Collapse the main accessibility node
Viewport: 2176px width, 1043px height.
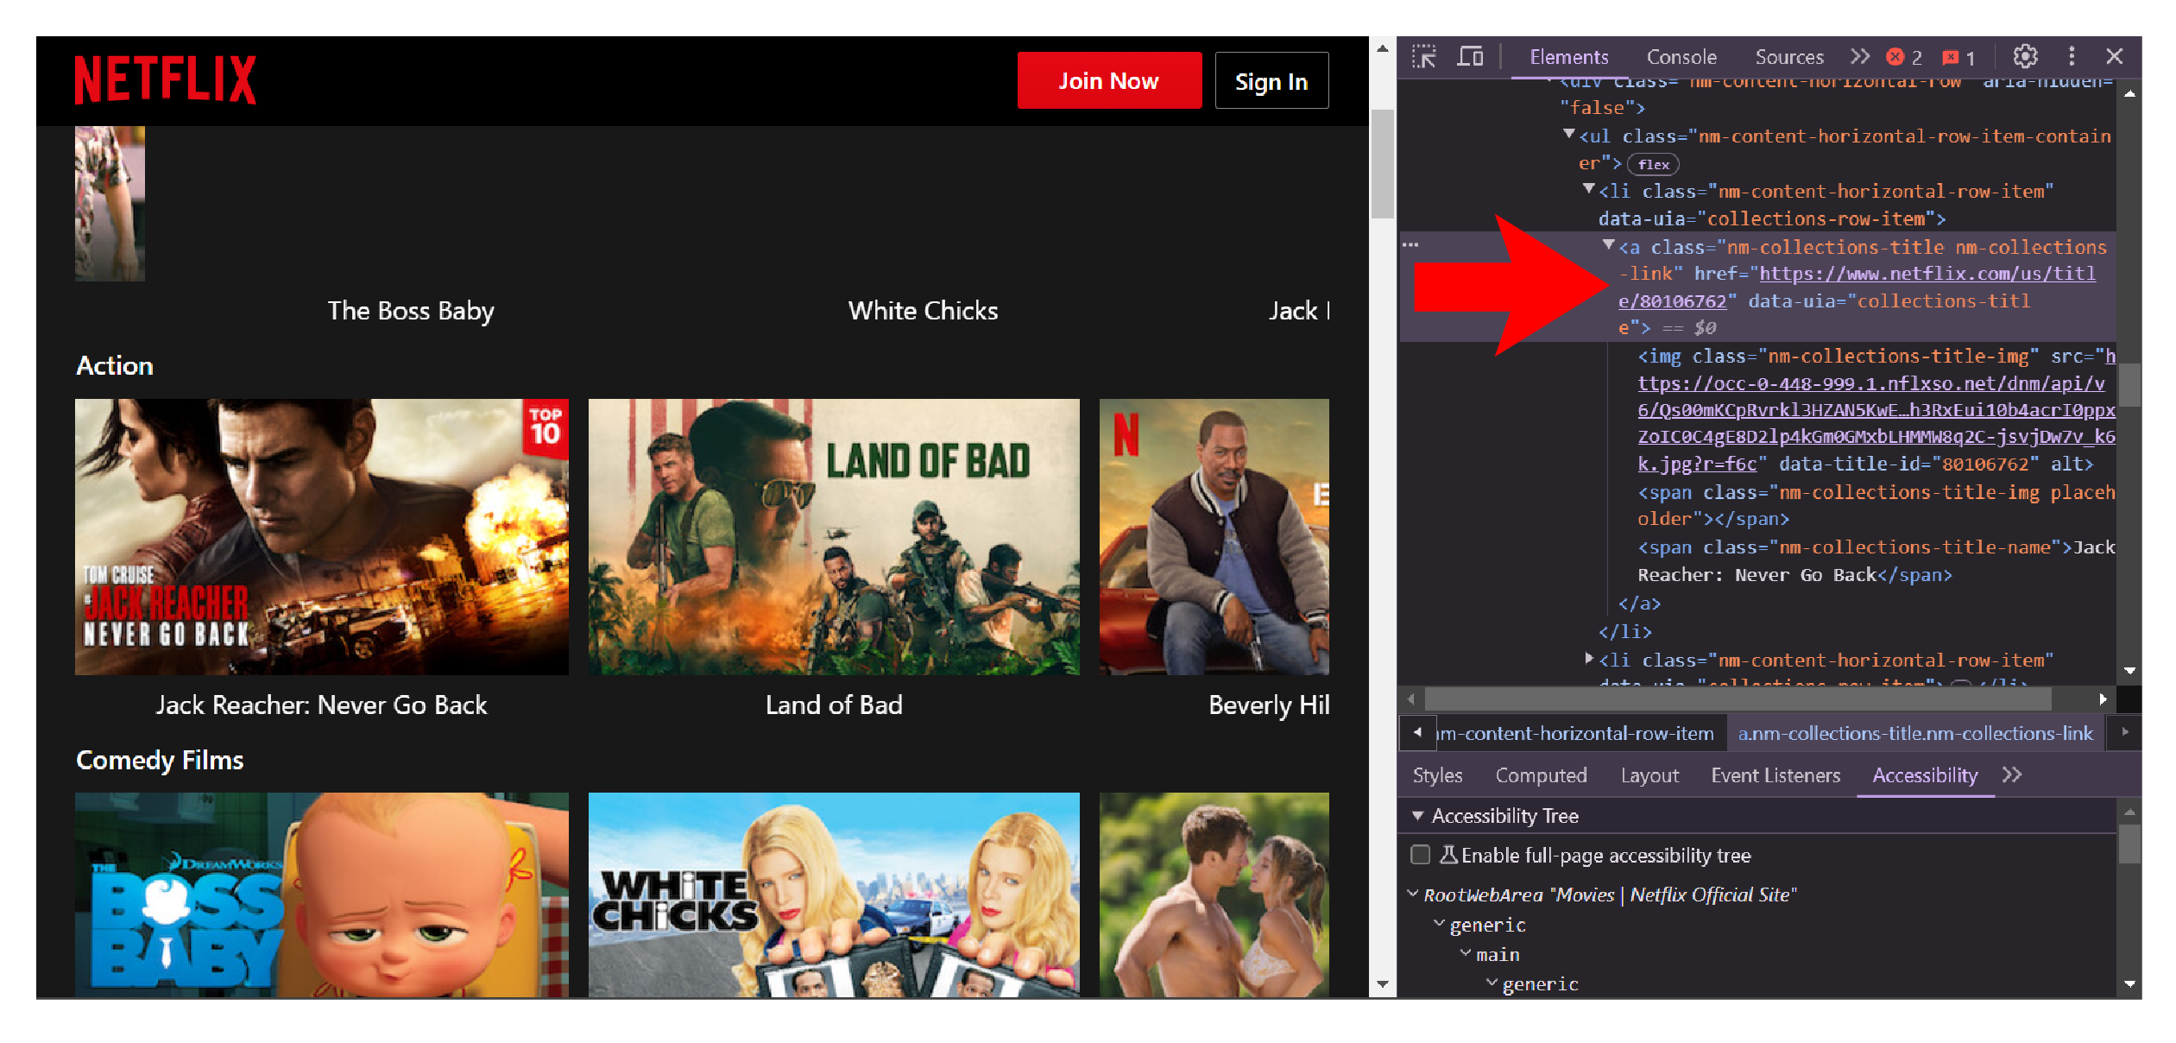(x=1466, y=953)
